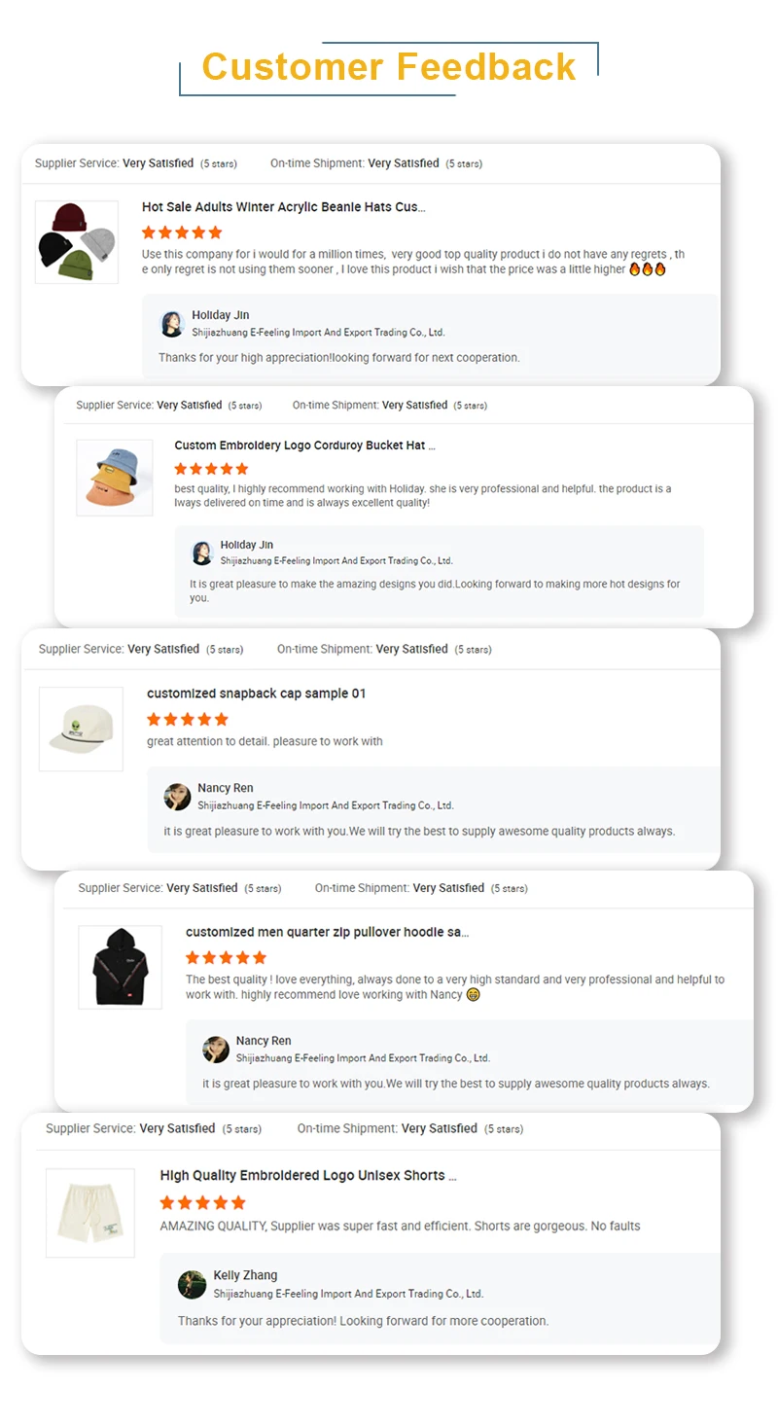Click the beanie hats product thumbnail
The height and width of the screenshot is (1425, 778).
[77, 242]
